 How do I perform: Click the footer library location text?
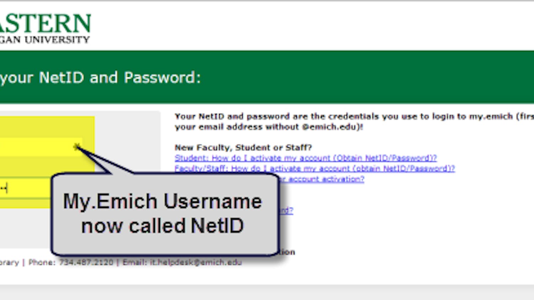point(11,262)
